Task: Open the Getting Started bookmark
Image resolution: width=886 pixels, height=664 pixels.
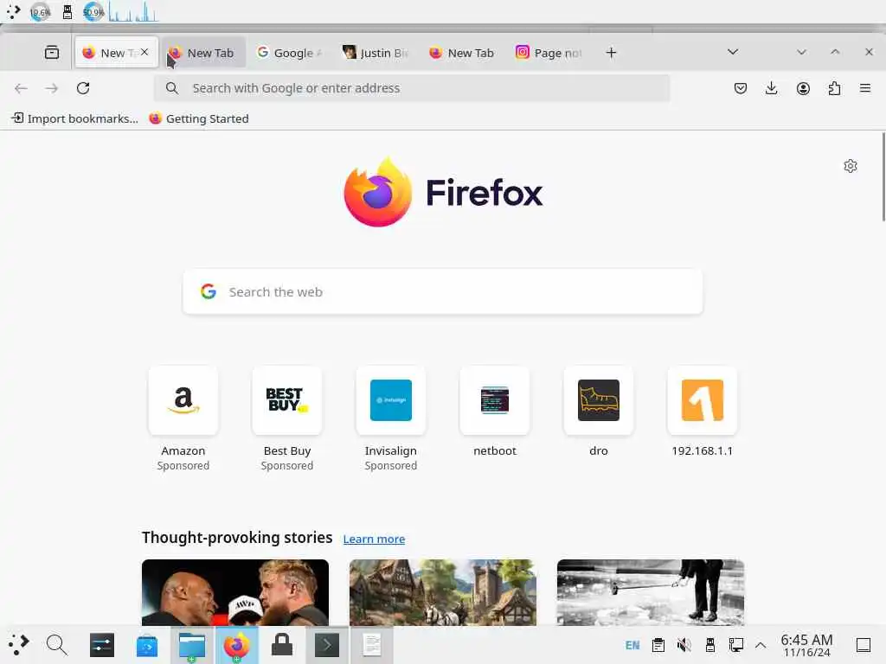Action: 199,118
